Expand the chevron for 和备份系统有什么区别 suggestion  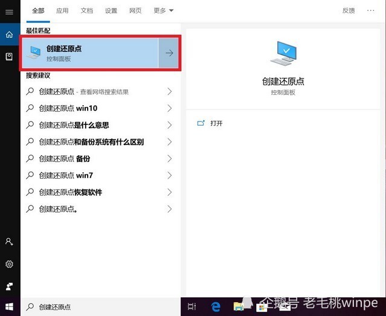click(x=169, y=142)
